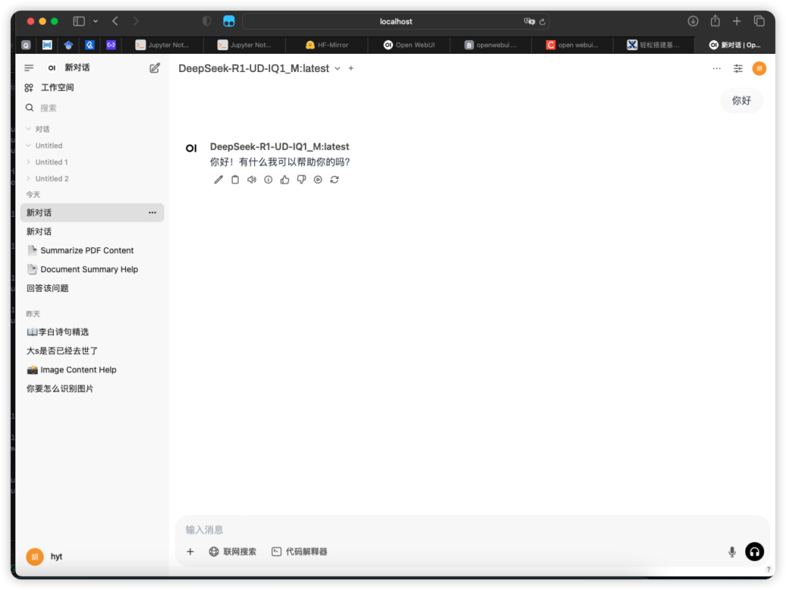Screen dimensions: 786x590
Task: Open the chat more-options ellipsis menu
Action: pos(717,68)
